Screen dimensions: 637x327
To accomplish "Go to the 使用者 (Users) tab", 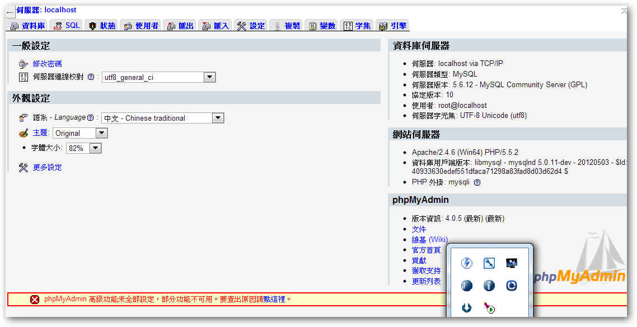I will (141, 26).
